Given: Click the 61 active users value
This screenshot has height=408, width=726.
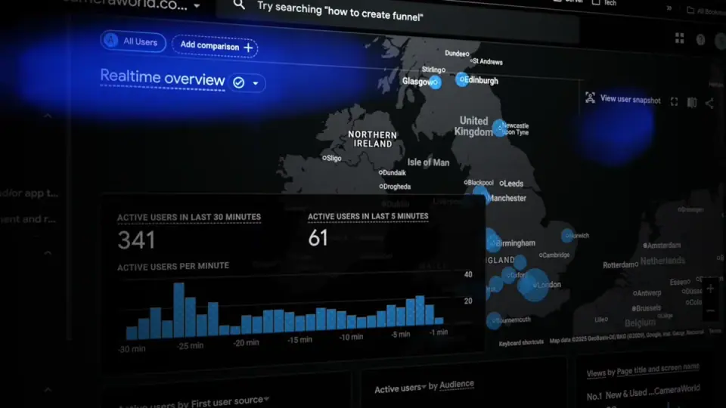Looking at the screenshot, I should tap(318, 238).
